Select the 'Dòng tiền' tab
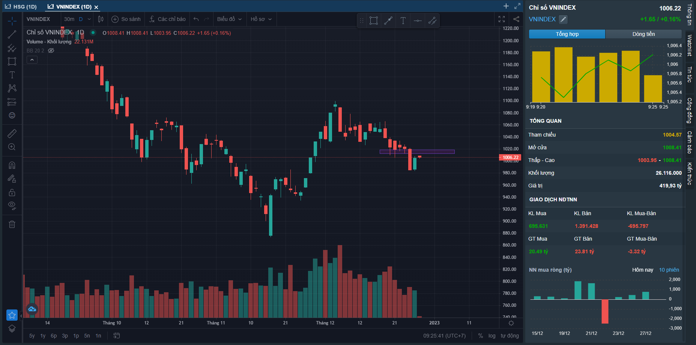Screen dimensions: 696x345 643,34
